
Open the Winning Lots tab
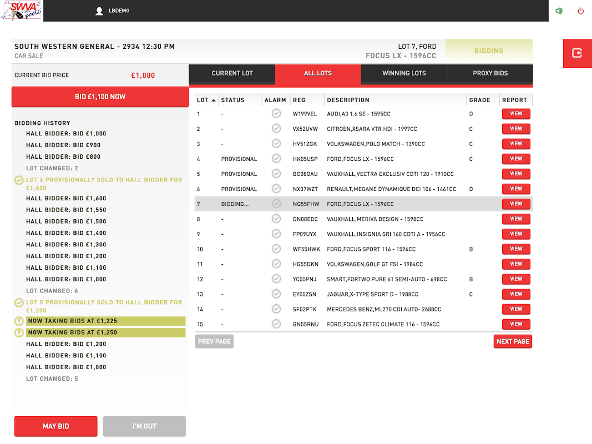404,73
